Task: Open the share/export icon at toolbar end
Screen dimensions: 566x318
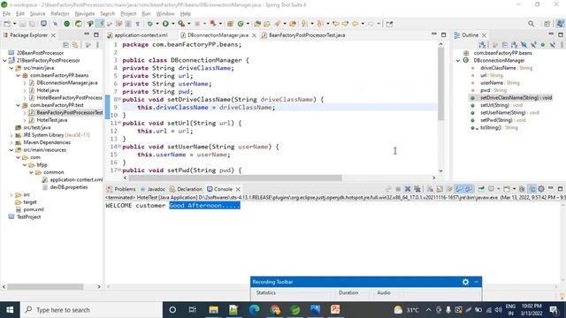Action: click(x=389, y=24)
